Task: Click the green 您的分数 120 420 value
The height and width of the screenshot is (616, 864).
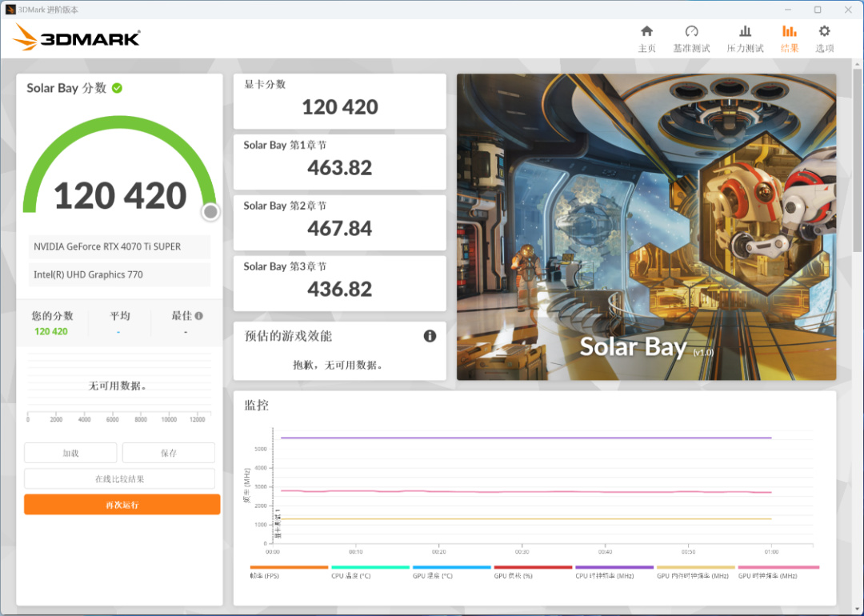Action: 51,331
